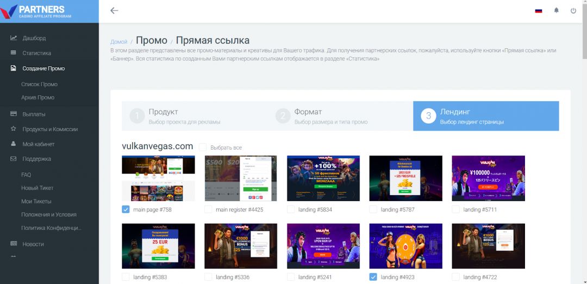Uncheck landing #4923 checkbox
The image size is (587, 284).
tap(373, 277)
